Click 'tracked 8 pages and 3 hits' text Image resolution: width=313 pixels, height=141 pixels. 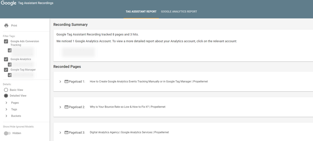[x=120, y=34]
